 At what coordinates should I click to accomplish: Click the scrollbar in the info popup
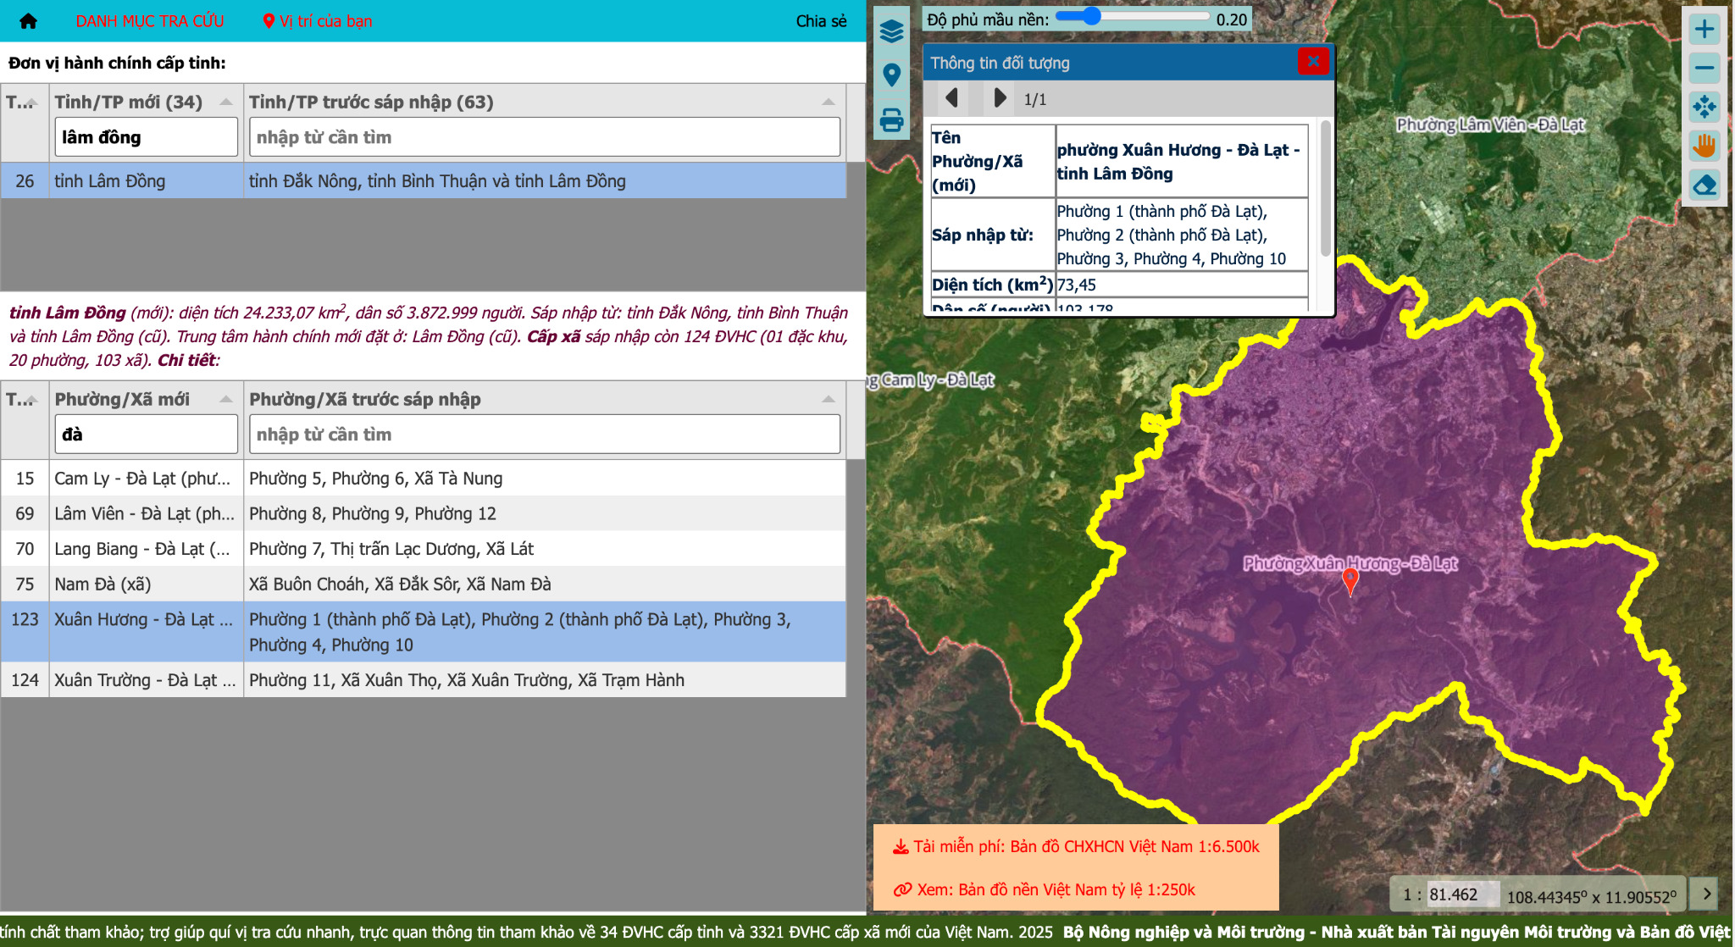click(1325, 189)
